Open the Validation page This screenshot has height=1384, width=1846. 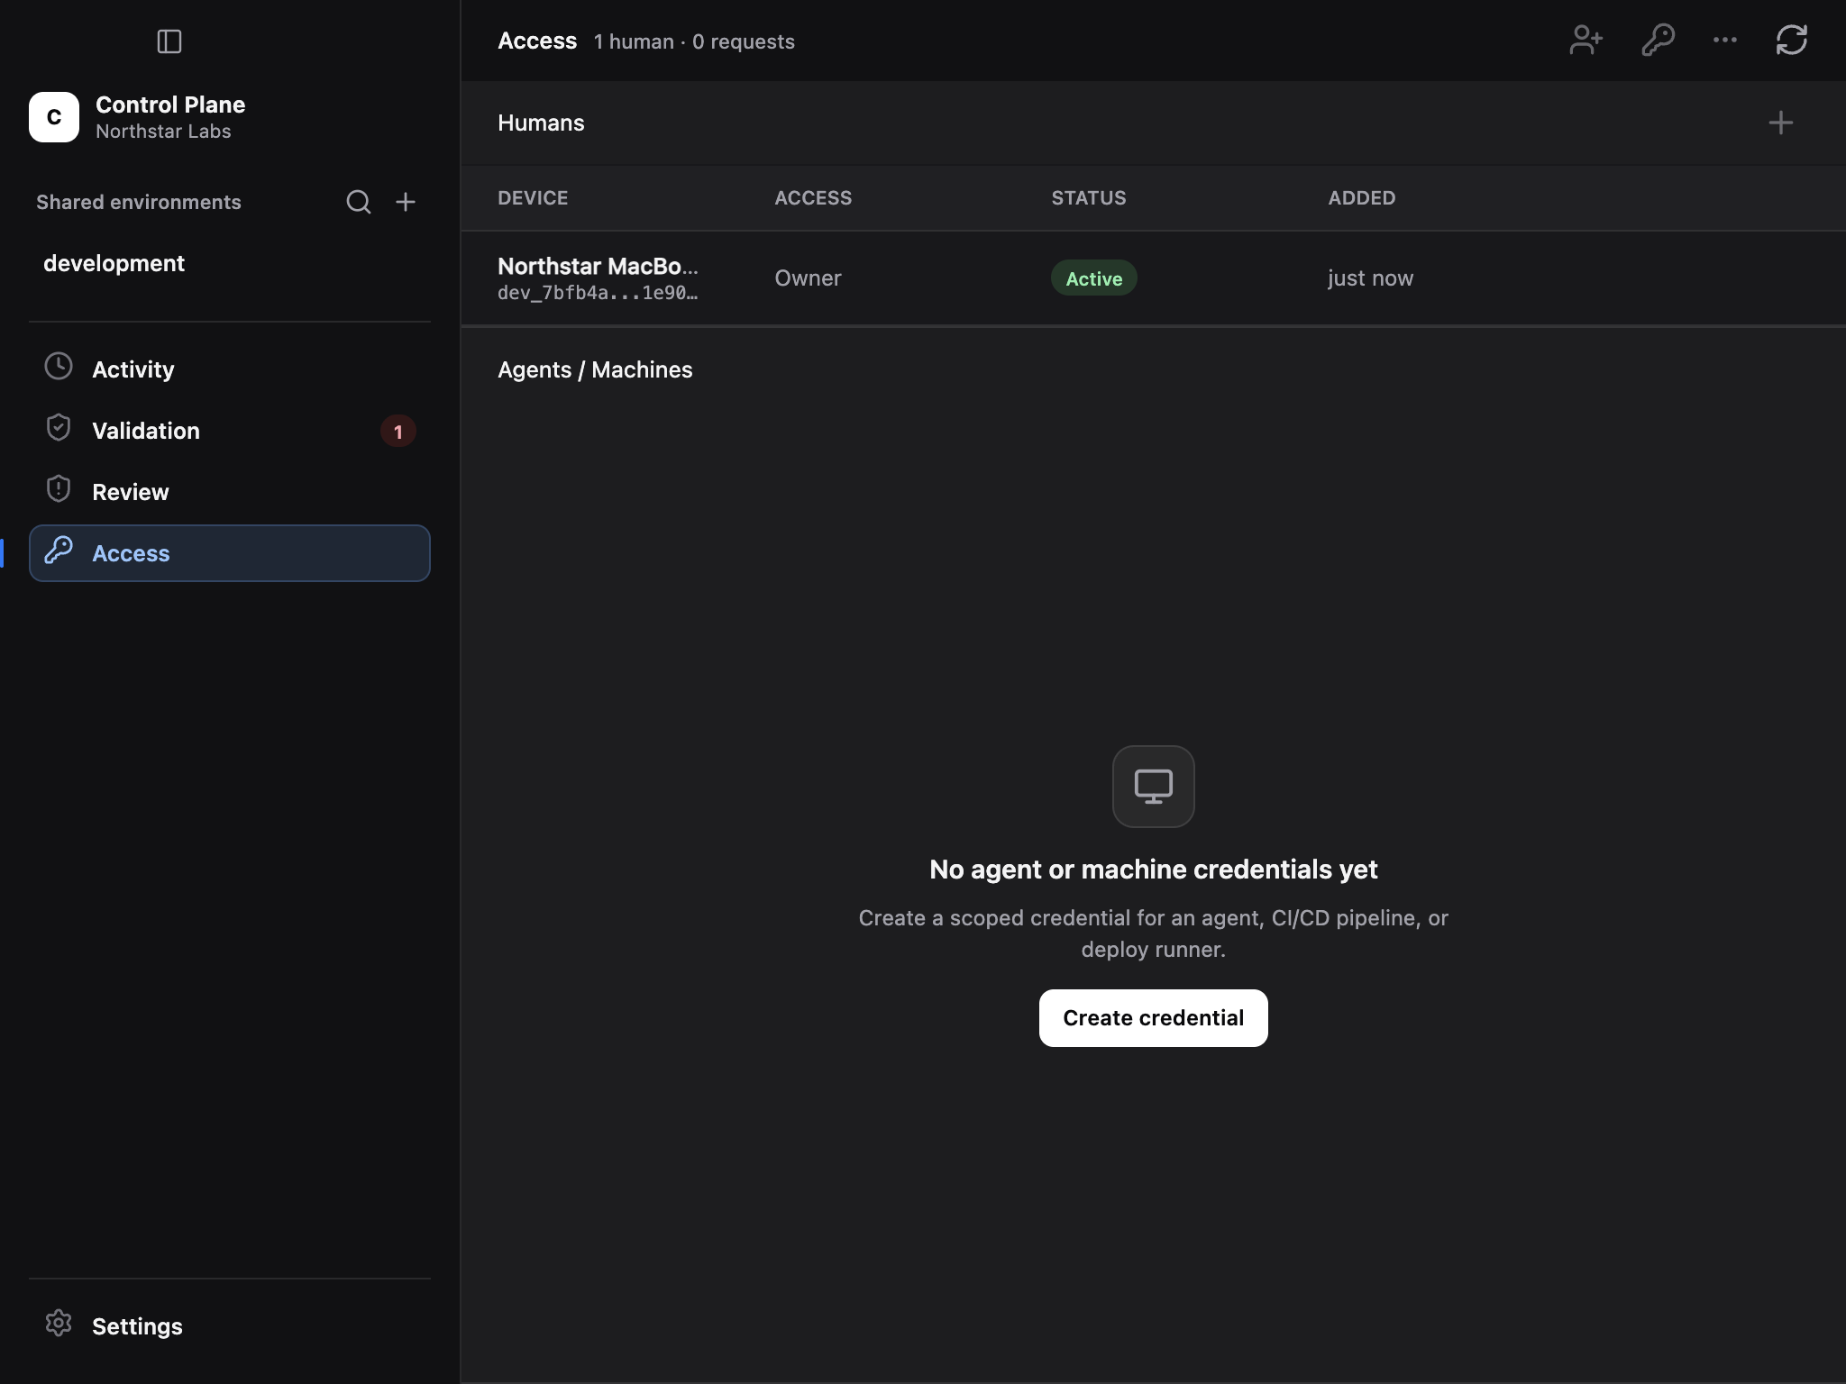point(230,431)
